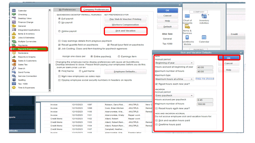Image resolution: width=255 pixels, height=143 pixels.
Task: Click the Items & Inventory preference icon
Action: point(14,34)
